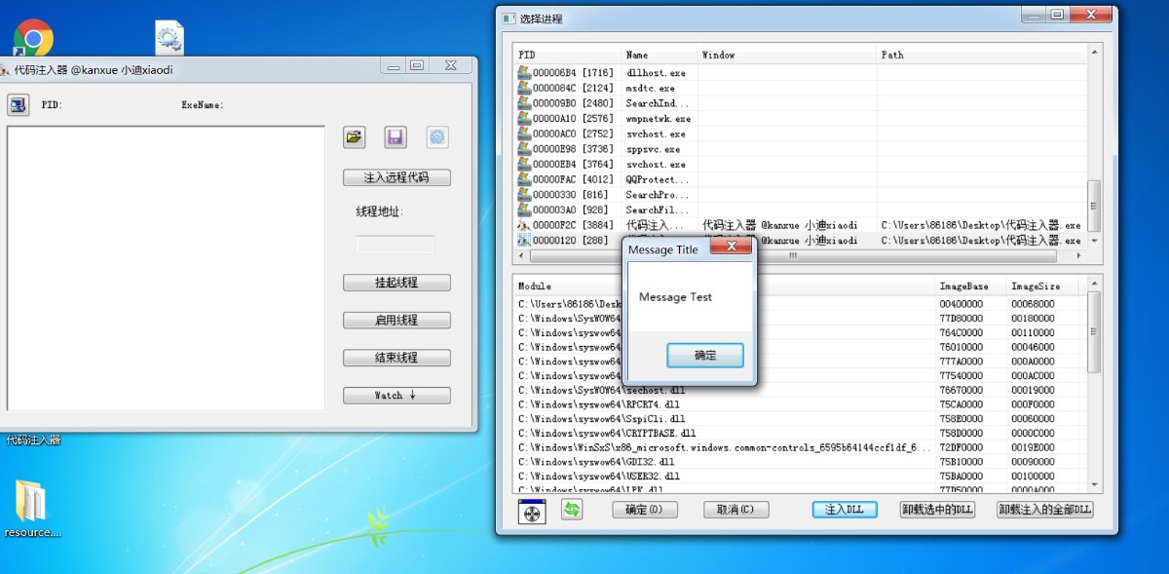The width and height of the screenshot is (1169, 574).
Task: Open Google Chrome desktop shortcut
Action: (33, 39)
